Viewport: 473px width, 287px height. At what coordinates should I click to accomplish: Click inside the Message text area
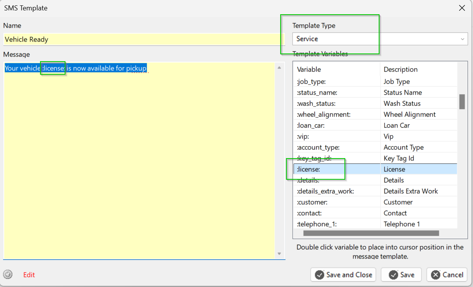pyautogui.click(x=139, y=162)
